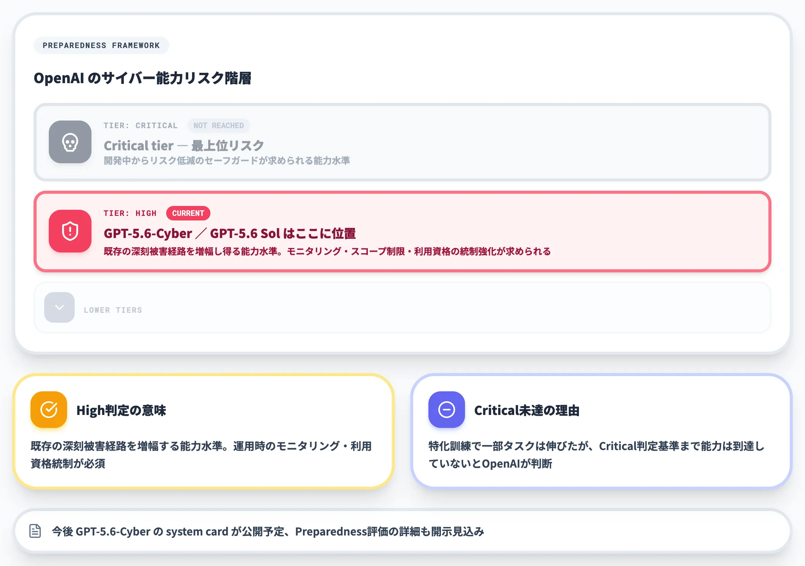The height and width of the screenshot is (566, 805).
Task: Click the High card body text 運用時のモニタリング
Action: coord(201,455)
